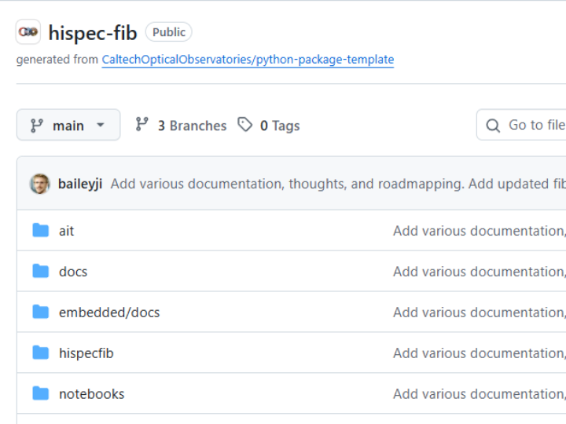
Task: Click the embedded/docs folder icon
Action: tap(41, 312)
